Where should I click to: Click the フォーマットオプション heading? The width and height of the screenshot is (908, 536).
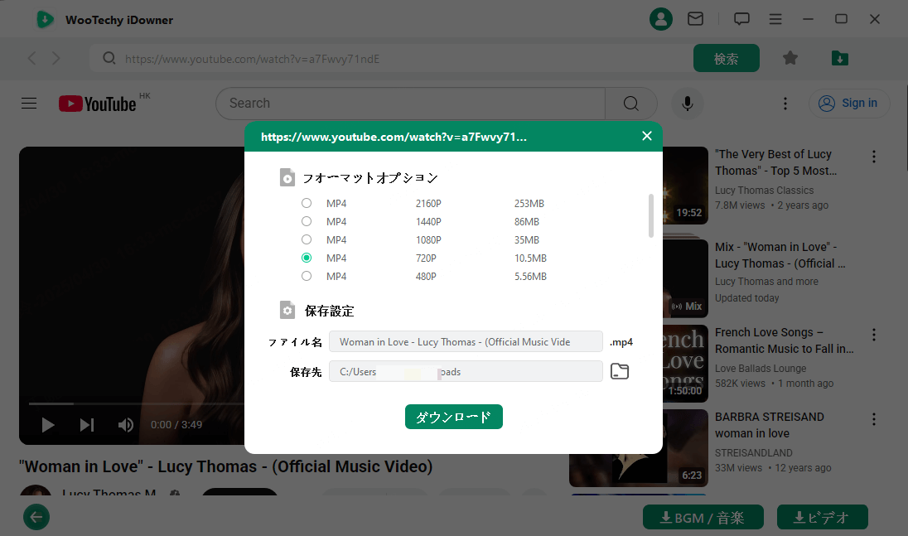click(370, 178)
